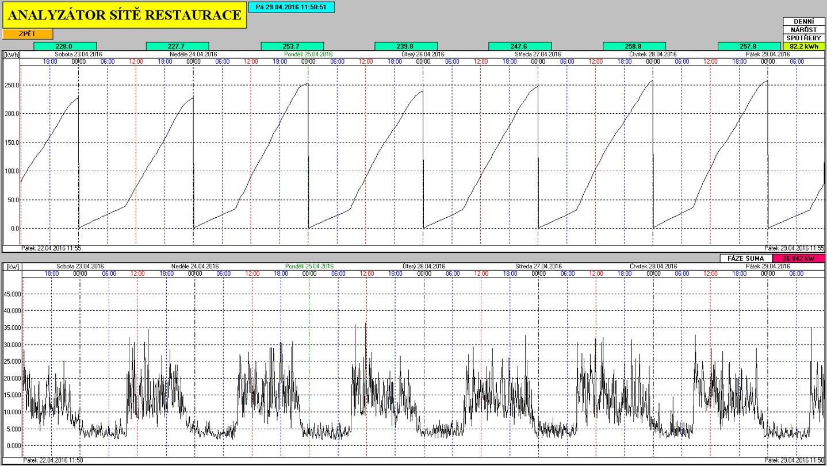Click 'Sobota 23.04.2016' in the kW chart
This screenshot has height=466, width=827.
[80, 267]
